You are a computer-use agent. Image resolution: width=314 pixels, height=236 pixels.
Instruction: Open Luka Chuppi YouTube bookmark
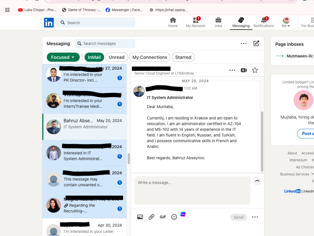click(37, 10)
